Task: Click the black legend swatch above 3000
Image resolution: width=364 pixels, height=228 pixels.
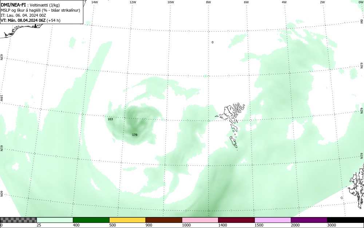Action: [345, 220]
